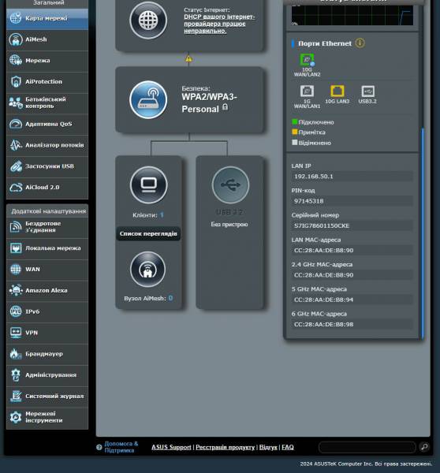This screenshot has width=440, height=473.
Task: Click the search magnifier button
Action: [424, 447]
